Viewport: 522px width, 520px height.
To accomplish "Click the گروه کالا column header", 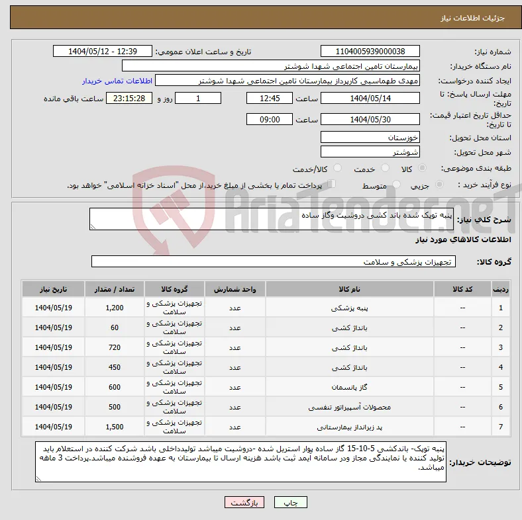I will tap(174, 289).
